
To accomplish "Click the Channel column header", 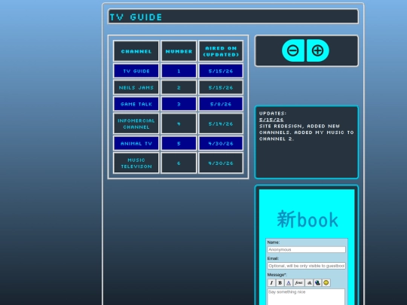I will tap(136, 51).
